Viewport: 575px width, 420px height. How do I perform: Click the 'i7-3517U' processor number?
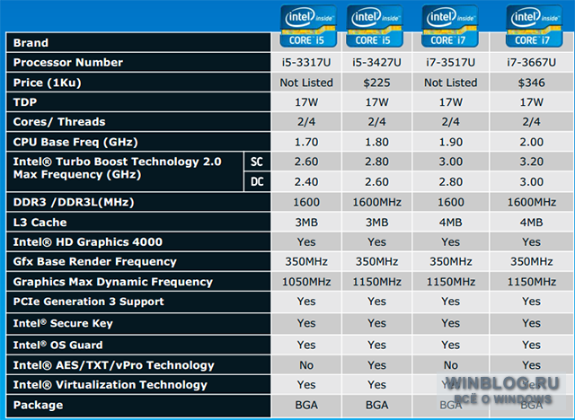[x=451, y=63]
